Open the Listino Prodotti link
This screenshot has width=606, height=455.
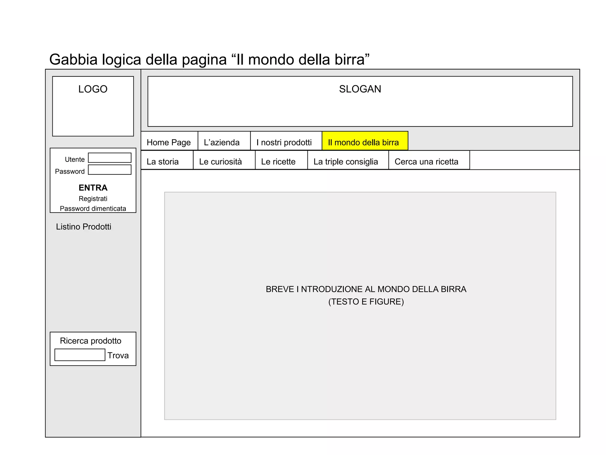[x=83, y=227]
